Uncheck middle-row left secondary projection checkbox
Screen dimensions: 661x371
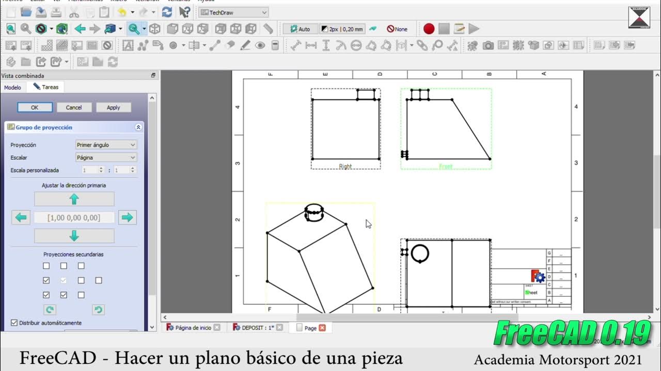click(46, 280)
